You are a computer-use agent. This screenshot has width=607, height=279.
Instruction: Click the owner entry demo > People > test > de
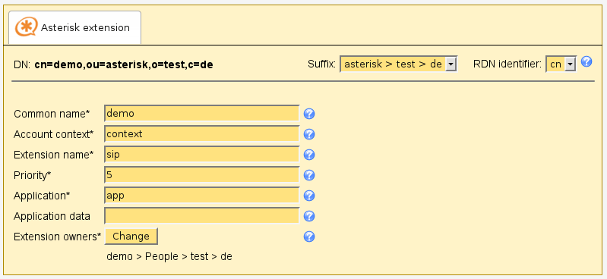tap(169, 256)
